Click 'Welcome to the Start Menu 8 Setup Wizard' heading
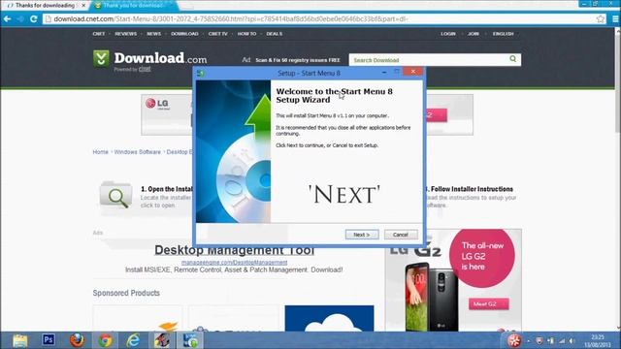 click(334, 96)
